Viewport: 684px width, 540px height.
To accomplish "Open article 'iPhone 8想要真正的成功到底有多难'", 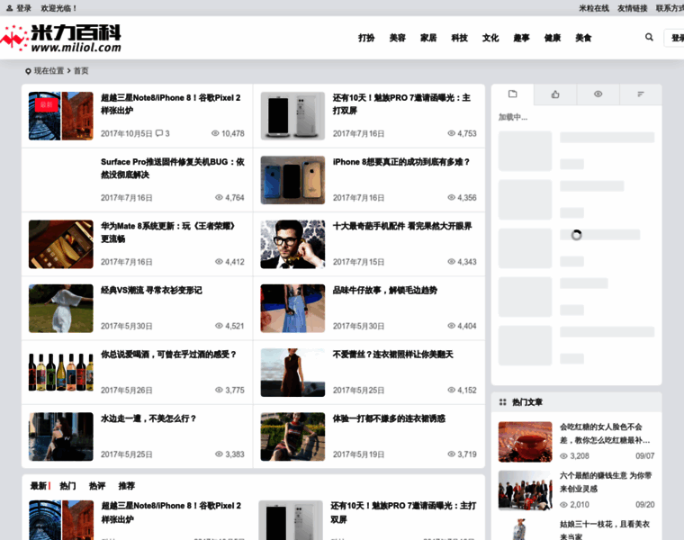I will point(401,162).
